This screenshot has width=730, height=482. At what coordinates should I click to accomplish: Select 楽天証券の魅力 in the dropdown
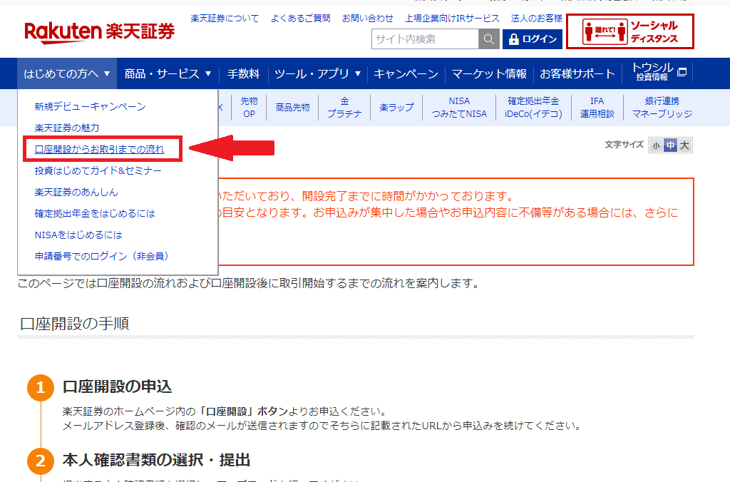pyautogui.click(x=66, y=128)
